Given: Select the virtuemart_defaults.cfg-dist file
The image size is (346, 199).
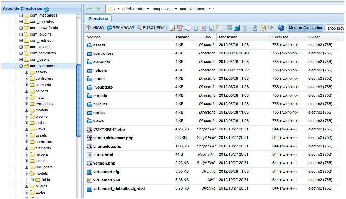Looking at the screenshot, I should point(119,189).
